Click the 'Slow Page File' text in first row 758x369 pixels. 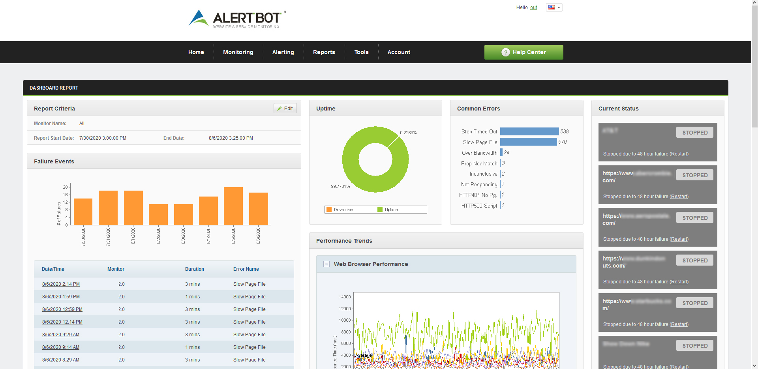pyautogui.click(x=250, y=284)
